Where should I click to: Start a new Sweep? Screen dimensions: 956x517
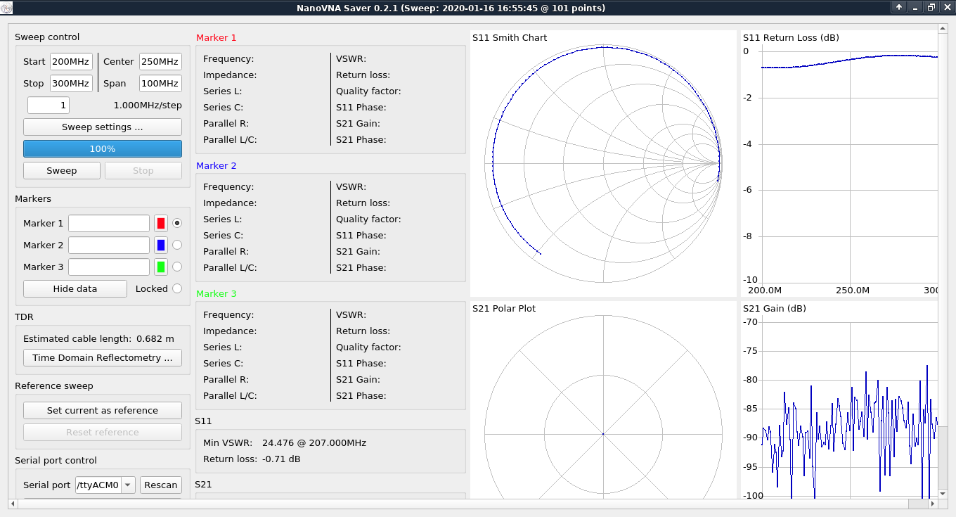click(x=62, y=171)
